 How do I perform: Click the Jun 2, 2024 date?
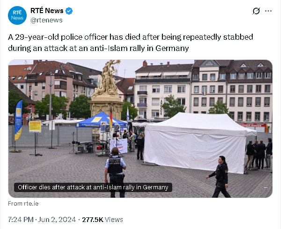pos(57,220)
